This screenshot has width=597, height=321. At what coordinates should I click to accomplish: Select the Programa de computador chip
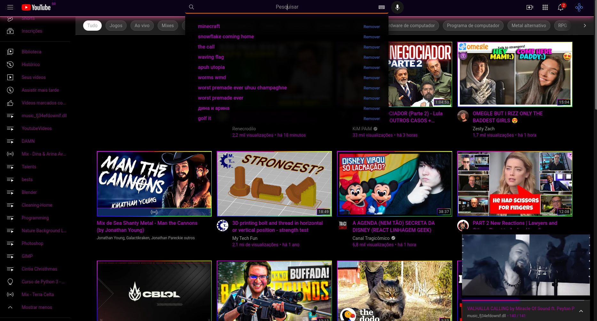(473, 26)
